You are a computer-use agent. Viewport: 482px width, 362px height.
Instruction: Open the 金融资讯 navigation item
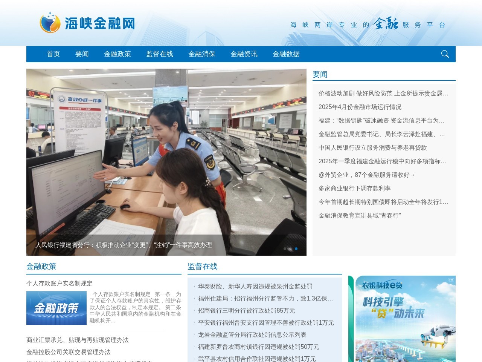[244, 54]
